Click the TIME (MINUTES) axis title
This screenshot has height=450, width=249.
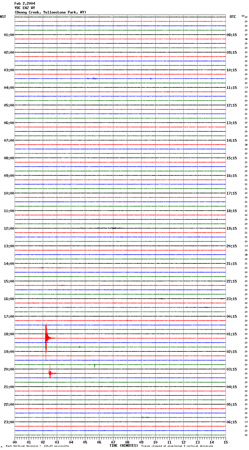click(124, 446)
